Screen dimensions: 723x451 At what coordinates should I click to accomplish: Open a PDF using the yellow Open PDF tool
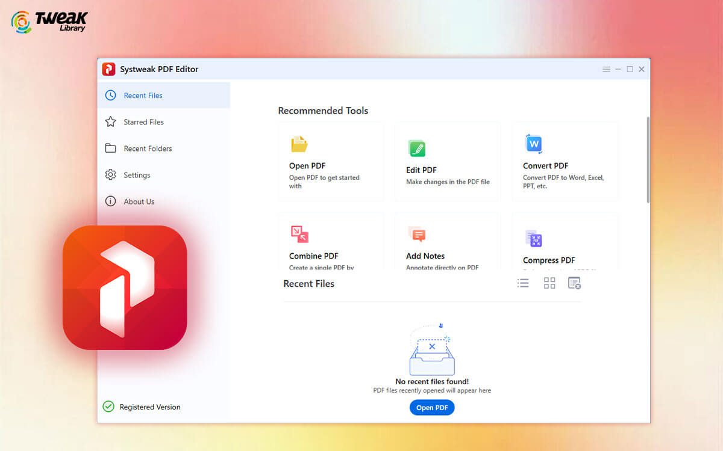coord(298,144)
